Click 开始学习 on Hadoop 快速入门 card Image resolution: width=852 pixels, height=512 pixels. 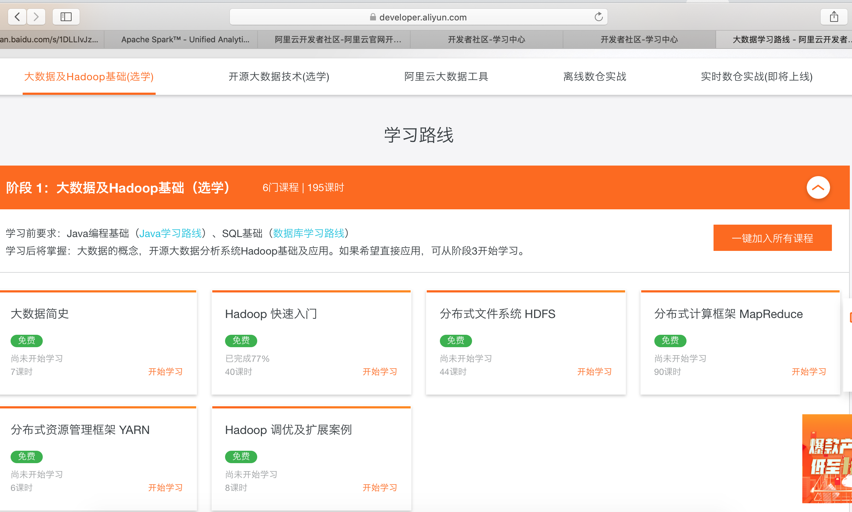click(380, 372)
